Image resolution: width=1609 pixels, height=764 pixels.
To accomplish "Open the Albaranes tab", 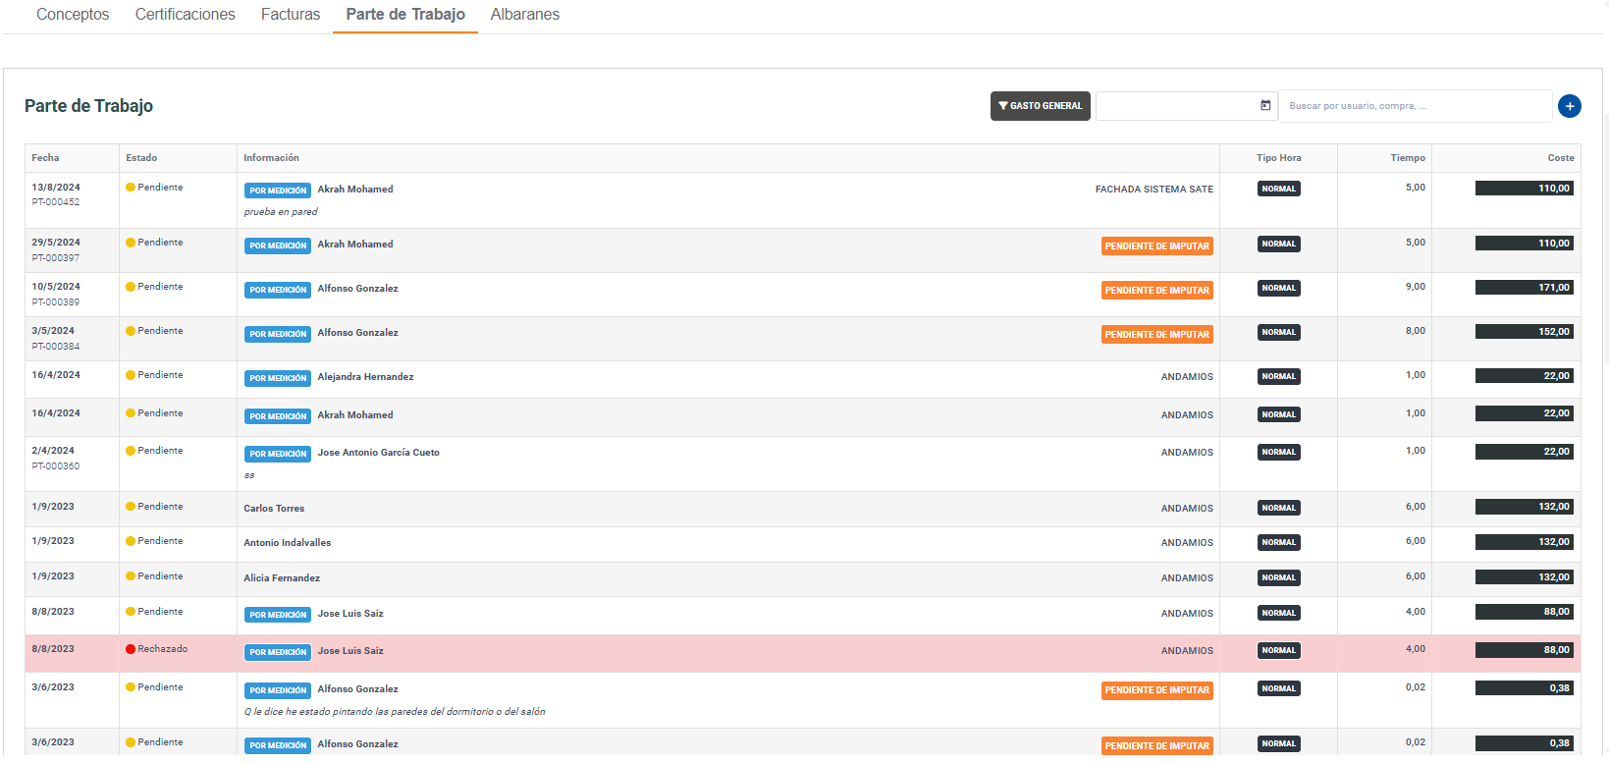I will 524,15.
